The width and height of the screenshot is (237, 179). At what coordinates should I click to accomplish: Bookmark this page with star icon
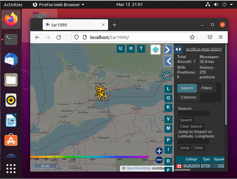pyautogui.click(x=192, y=37)
